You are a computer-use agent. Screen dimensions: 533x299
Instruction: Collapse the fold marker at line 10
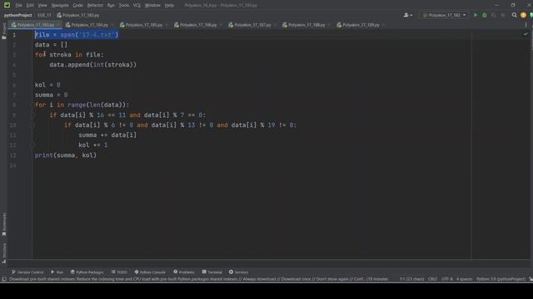coord(32,125)
